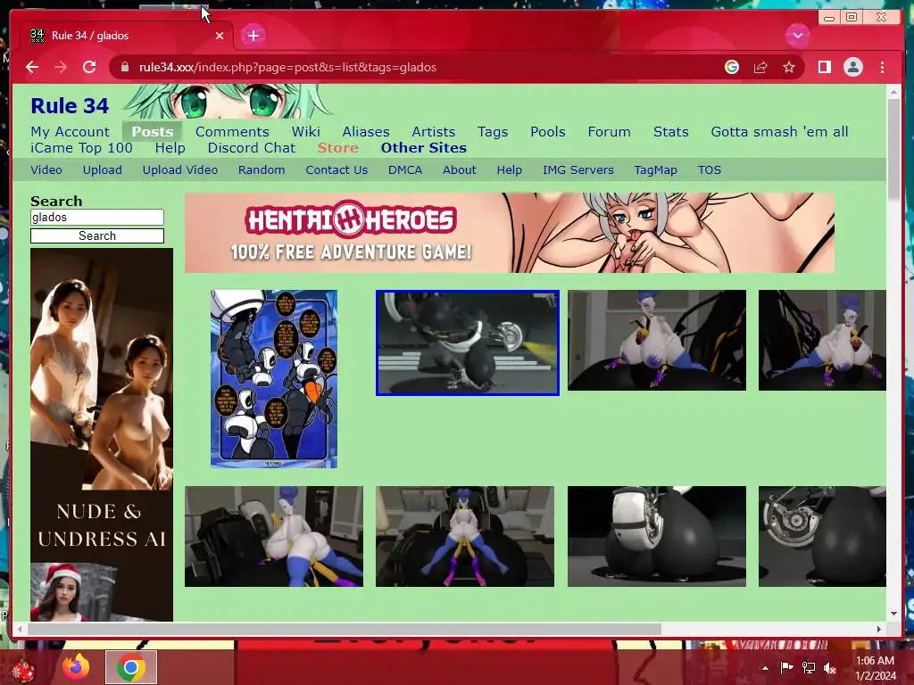Click the share page icon

pos(760,67)
